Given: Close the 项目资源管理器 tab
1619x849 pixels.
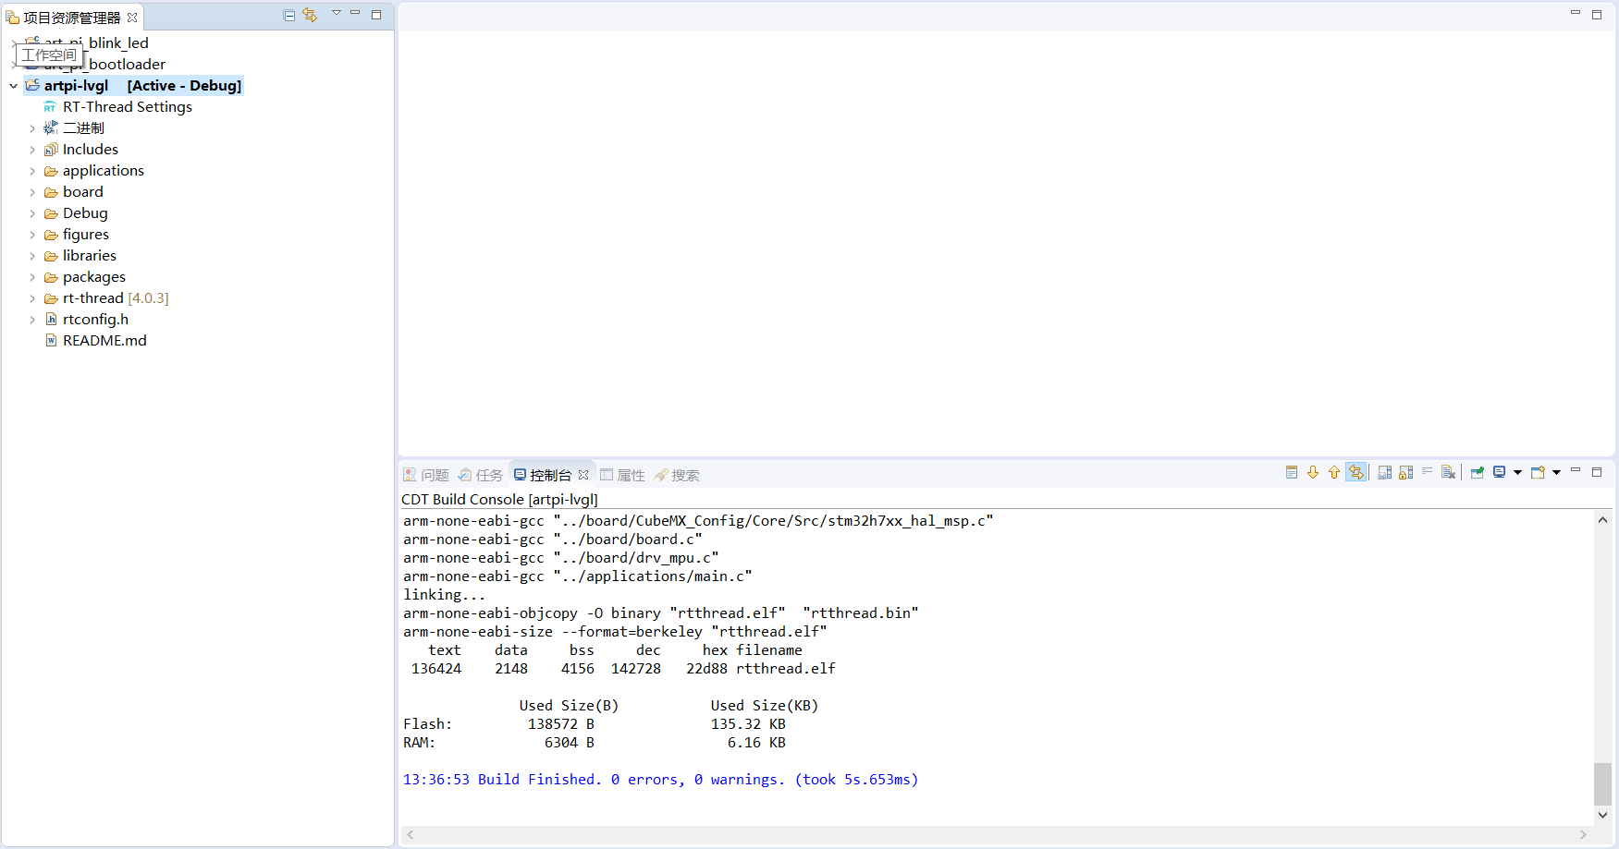Looking at the screenshot, I should (132, 18).
